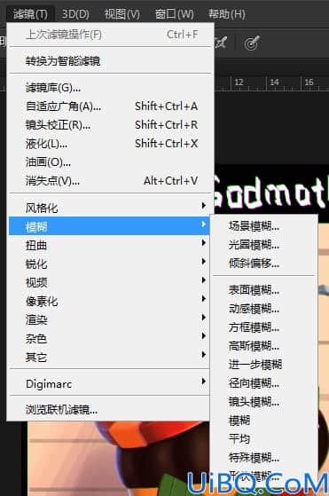Open the 液化(L)... filter

(x=109, y=143)
